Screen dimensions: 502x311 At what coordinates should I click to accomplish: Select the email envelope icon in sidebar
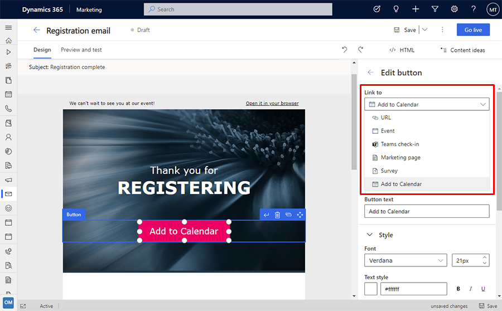click(8, 194)
